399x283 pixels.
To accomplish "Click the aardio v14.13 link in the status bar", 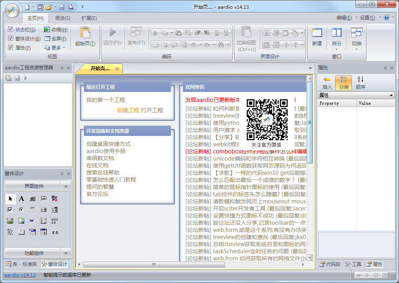I will pos(20,275).
